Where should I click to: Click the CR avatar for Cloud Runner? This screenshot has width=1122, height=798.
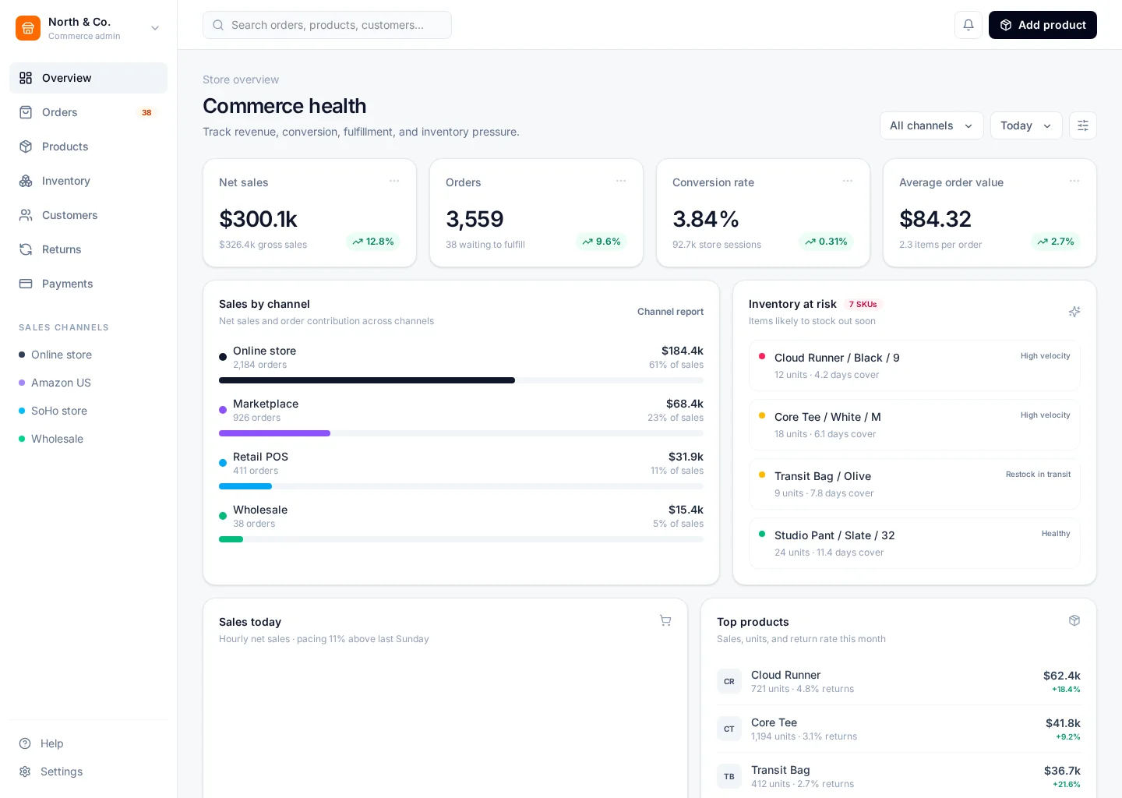pyautogui.click(x=729, y=681)
